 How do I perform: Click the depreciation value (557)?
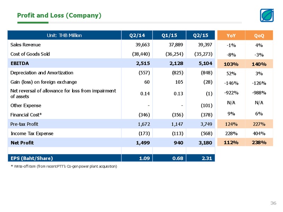[x=144, y=73]
